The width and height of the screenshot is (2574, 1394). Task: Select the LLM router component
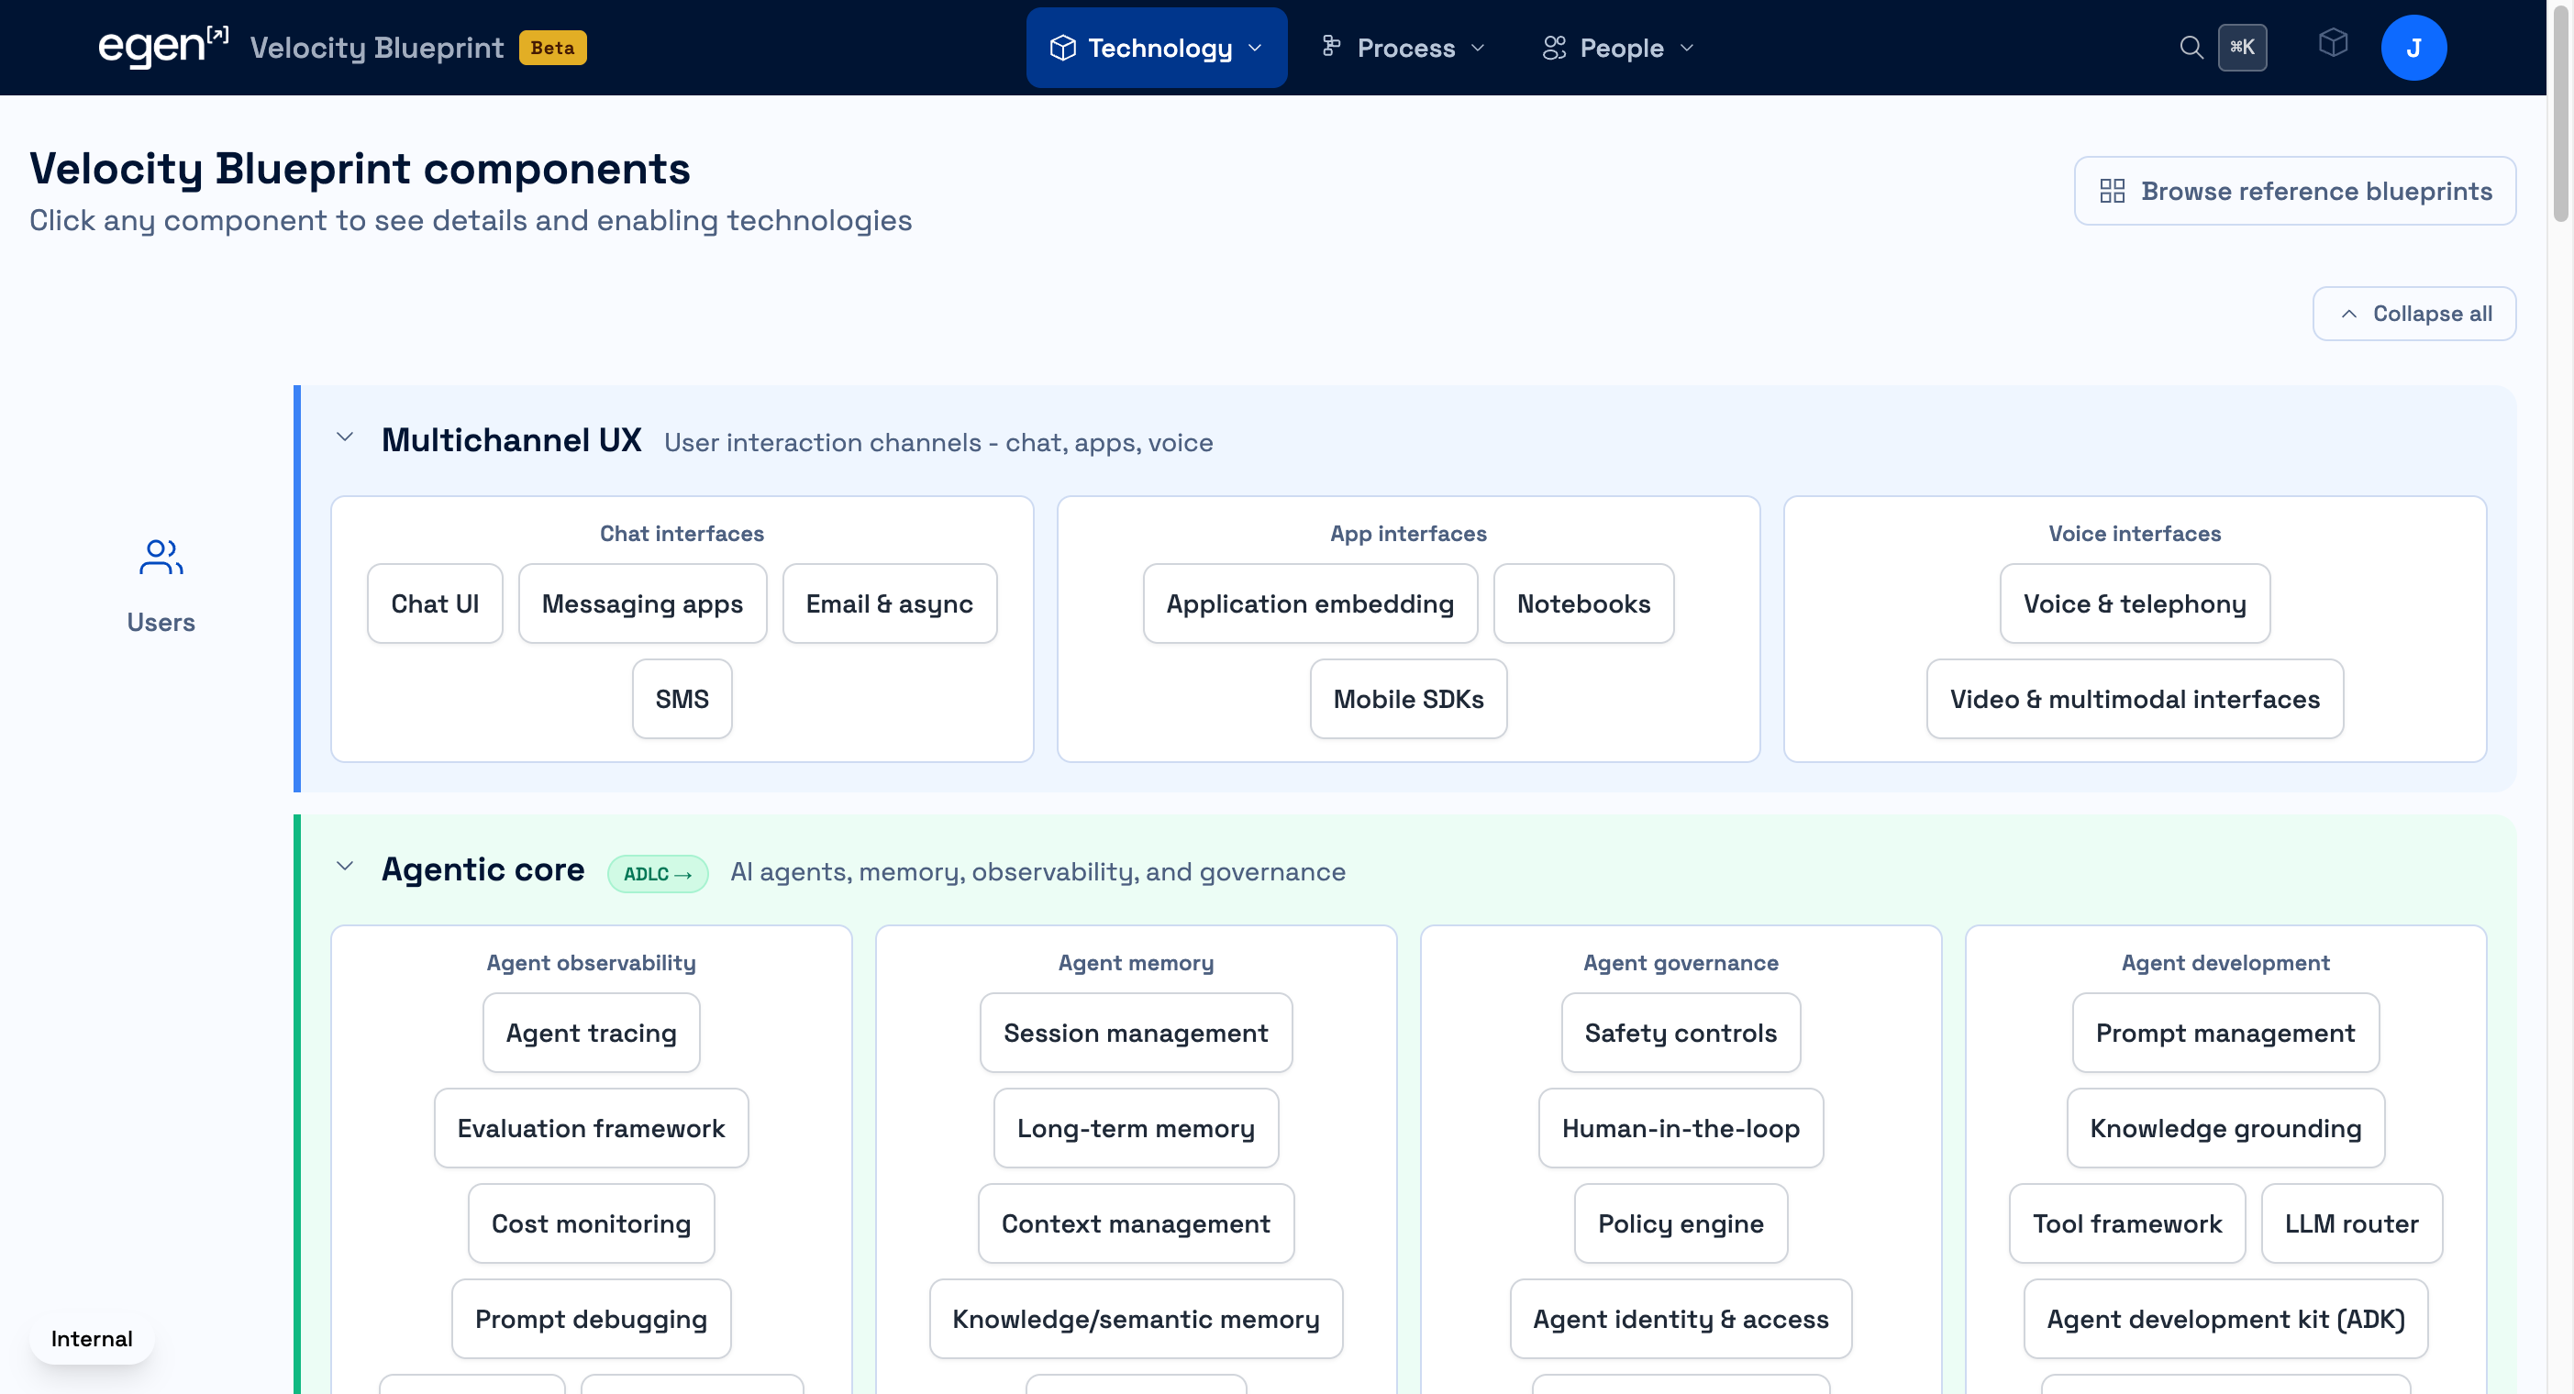click(x=2350, y=1223)
